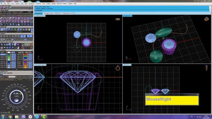Click the ring icon in Side View viewport
The width and height of the screenshot is (212, 119).
pos(206,68)
